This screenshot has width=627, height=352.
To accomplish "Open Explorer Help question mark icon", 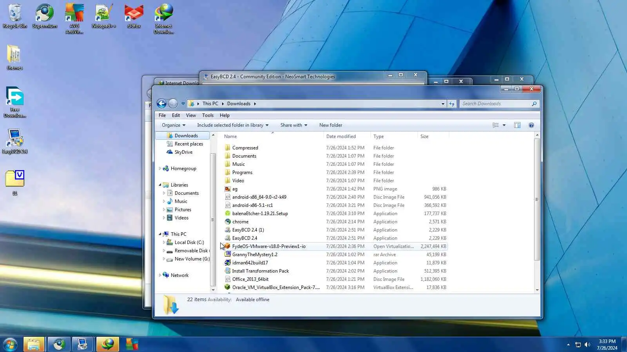I will point(531,125).
